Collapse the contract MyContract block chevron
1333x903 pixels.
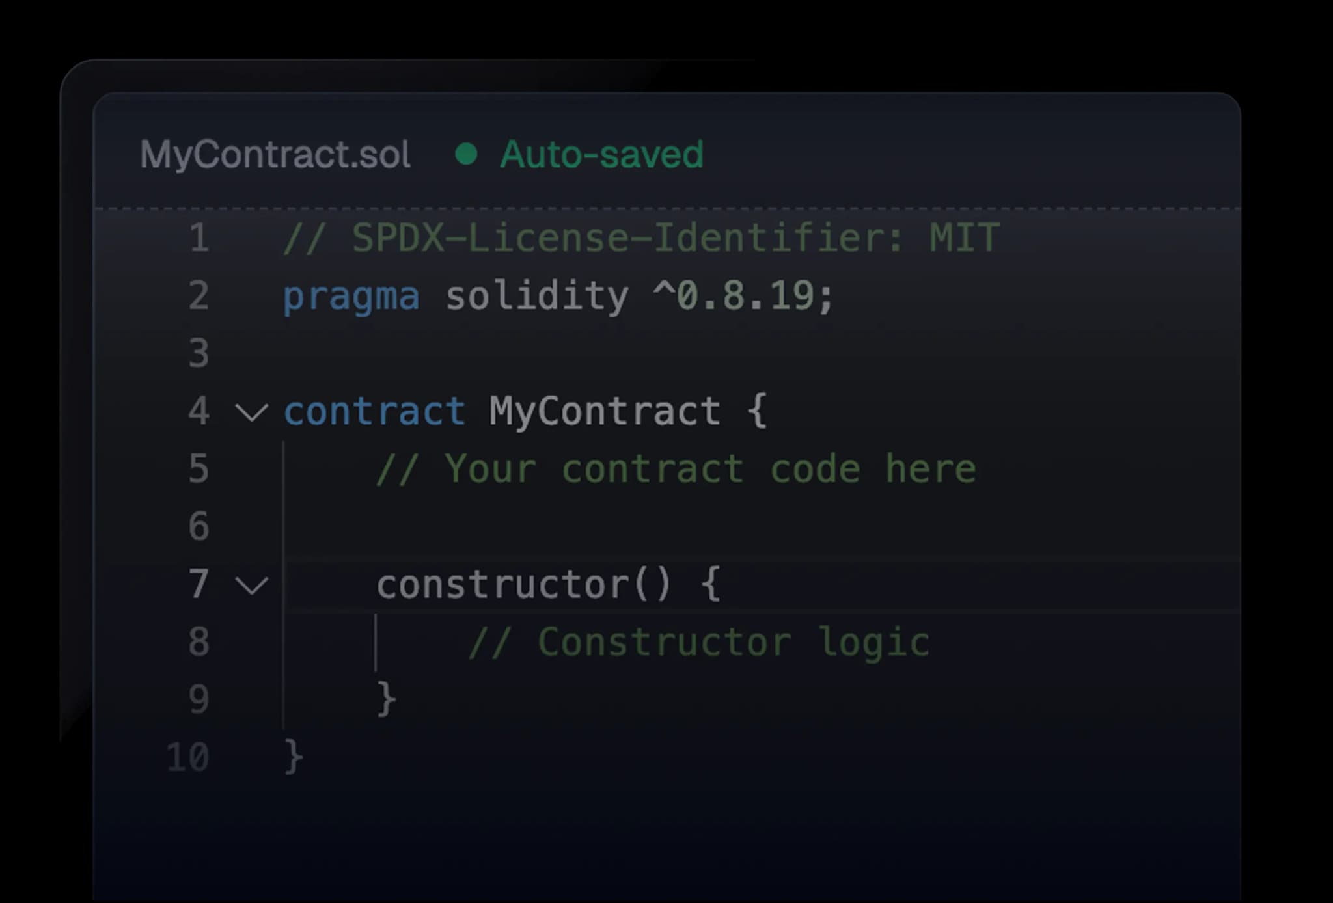[x=251, y=412]
